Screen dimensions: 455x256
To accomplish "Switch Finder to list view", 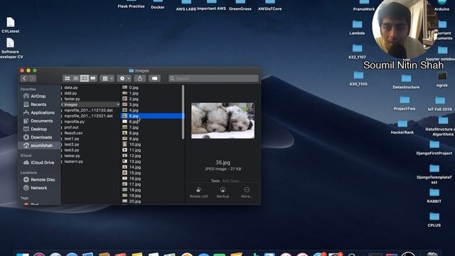I will coord(76,78).
